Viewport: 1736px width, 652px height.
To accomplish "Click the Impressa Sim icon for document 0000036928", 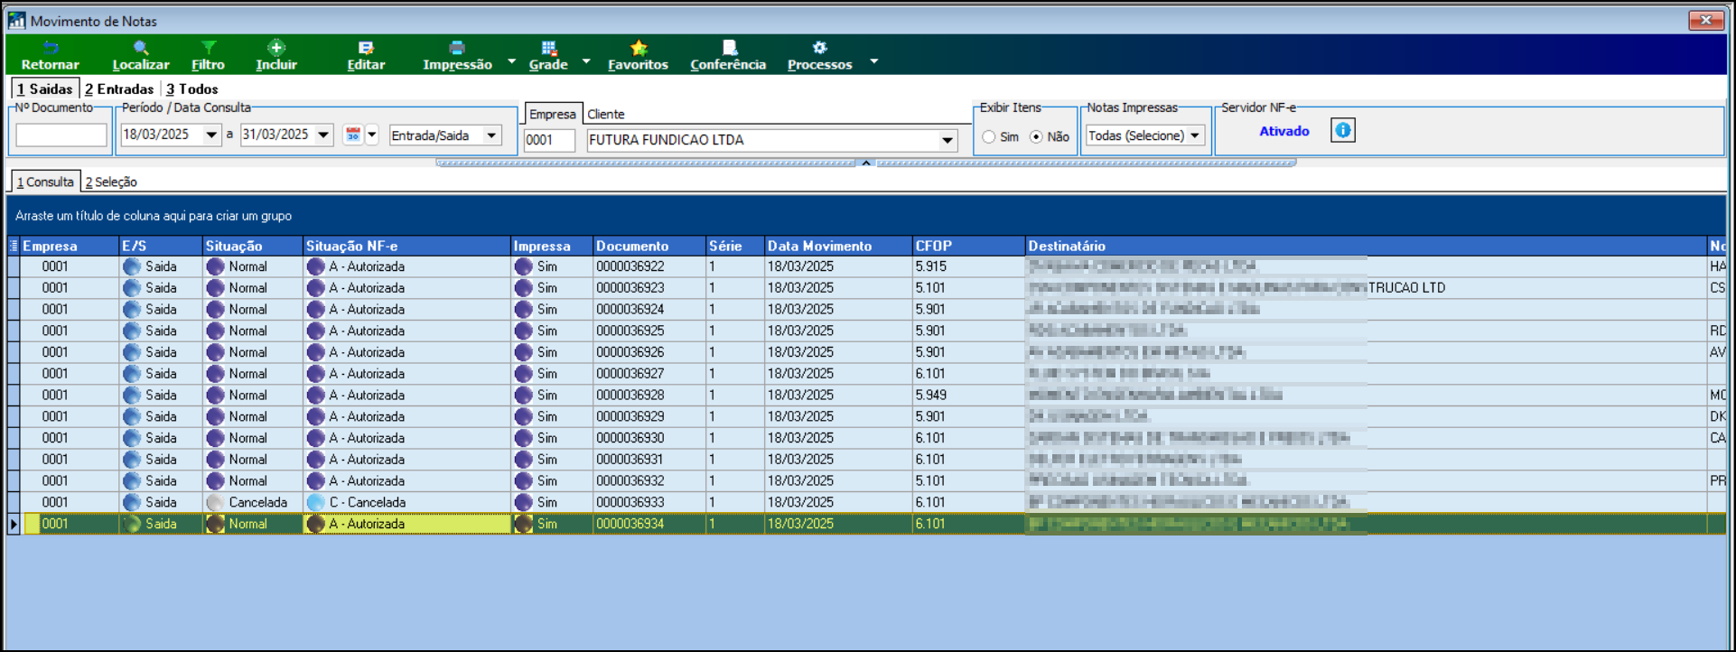I will [x=523, y=395].
